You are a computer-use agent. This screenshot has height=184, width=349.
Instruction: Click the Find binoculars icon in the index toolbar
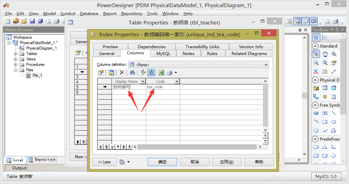click(132, 73)
